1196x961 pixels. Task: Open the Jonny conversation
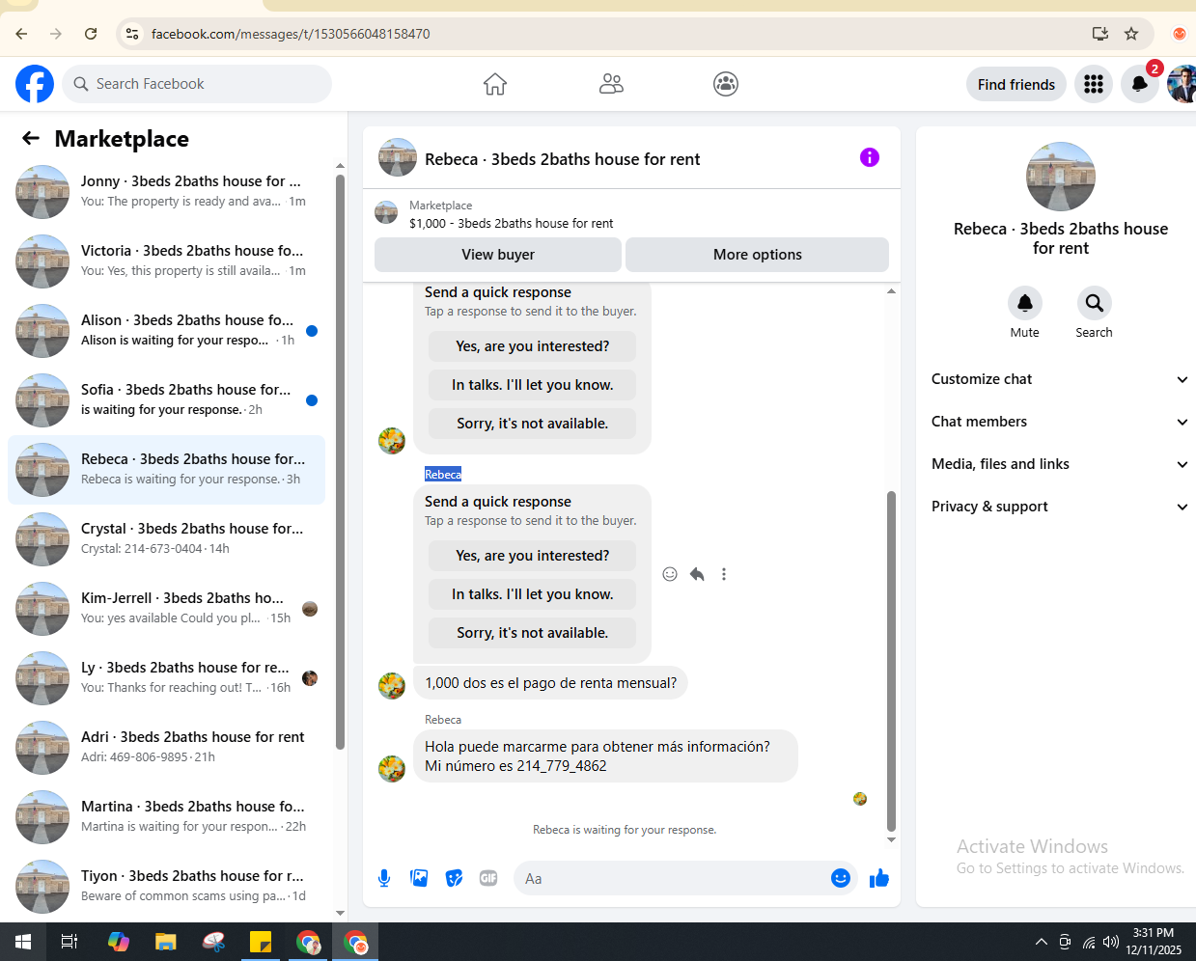click(166, 192)
